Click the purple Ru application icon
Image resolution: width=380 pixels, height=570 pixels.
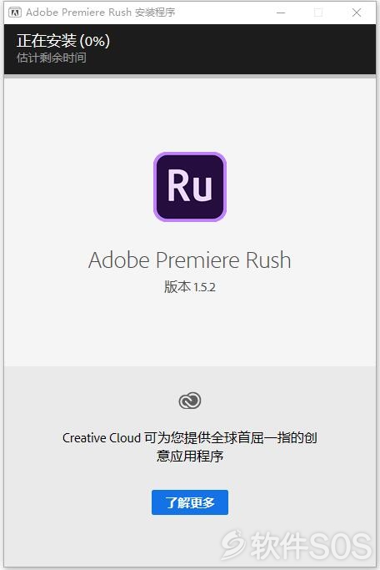[190, 187]
